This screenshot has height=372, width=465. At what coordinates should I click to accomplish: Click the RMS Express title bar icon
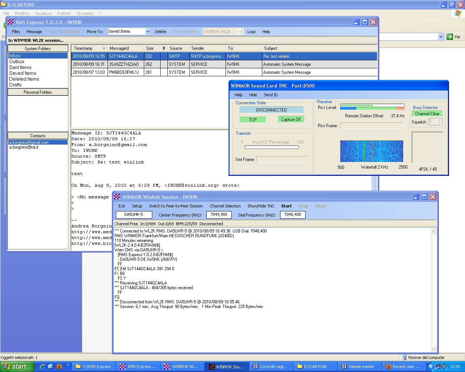click(x=11, y=22)
